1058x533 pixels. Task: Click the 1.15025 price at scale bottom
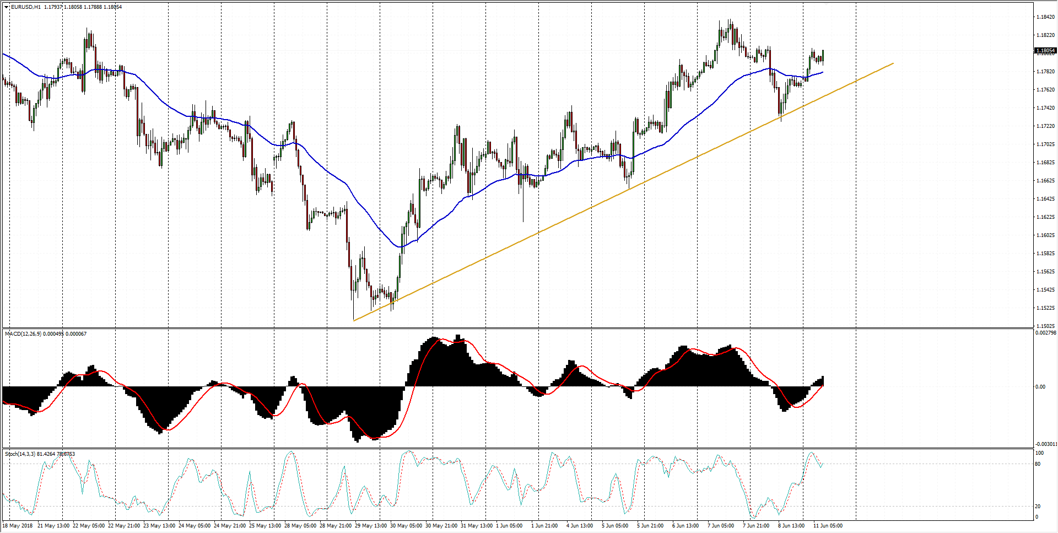click(x=1045, y=326)
